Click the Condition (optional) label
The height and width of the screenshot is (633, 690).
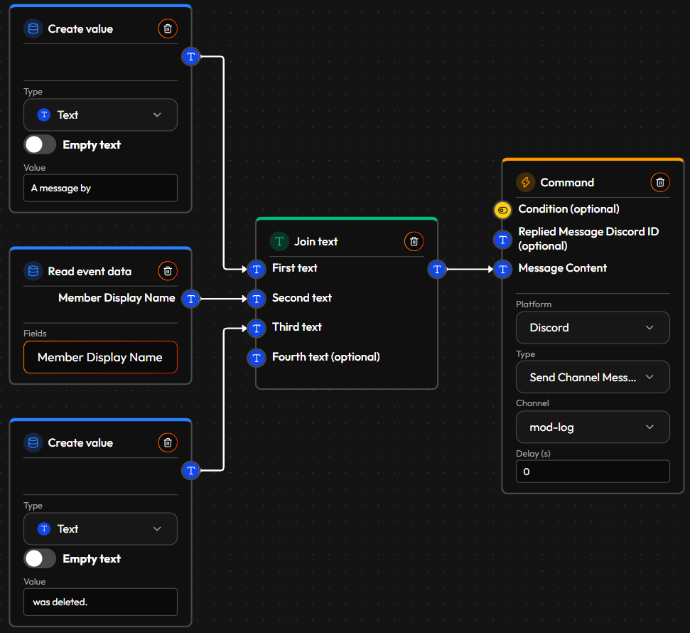pyautogui.click(x=569, y=209)
